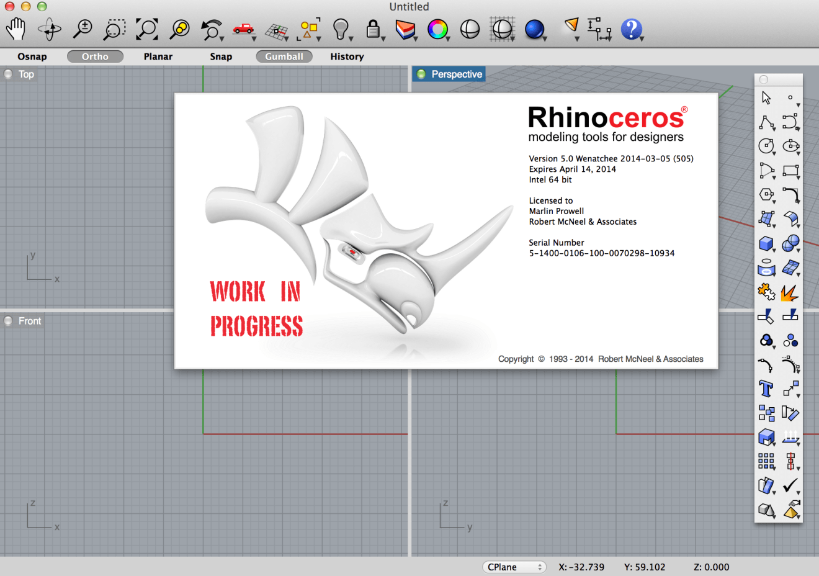Click the blue sphere Render tool
The height and width of the screenshot is (576, 819).
click(x=535, y=29)
